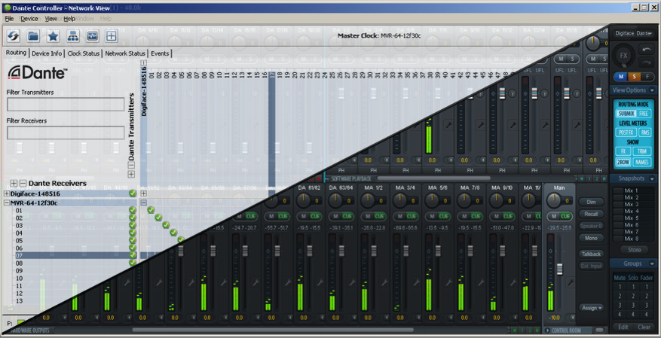
Task: Toggle global Mute (M) button in TotalMix
Action: point(620,77)
